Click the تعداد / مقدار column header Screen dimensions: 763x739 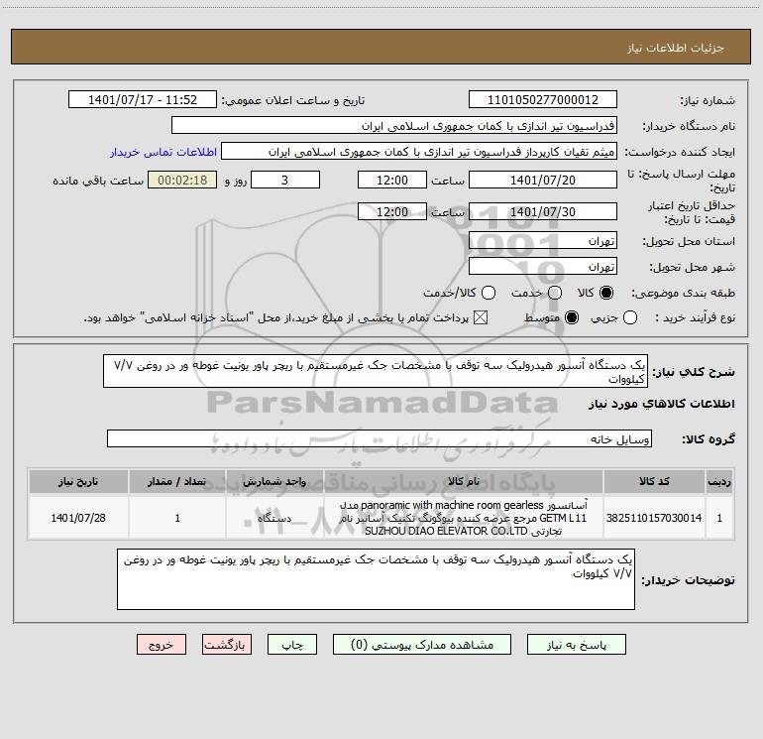coord(177,481)
